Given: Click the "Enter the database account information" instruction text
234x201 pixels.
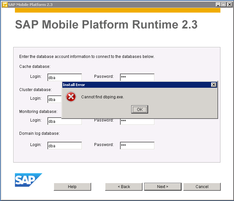Looking at the screenshot, I should click(x=87, y=57).
